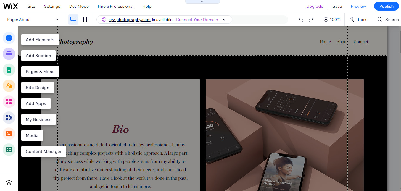The width and height of the screenshot is (401, 191).
Task: Open the Add Elements panel via blue plus icon
Action: click(9, 38)
